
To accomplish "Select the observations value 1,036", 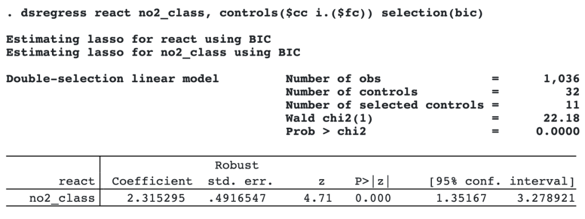I will (x=561, y=79).
